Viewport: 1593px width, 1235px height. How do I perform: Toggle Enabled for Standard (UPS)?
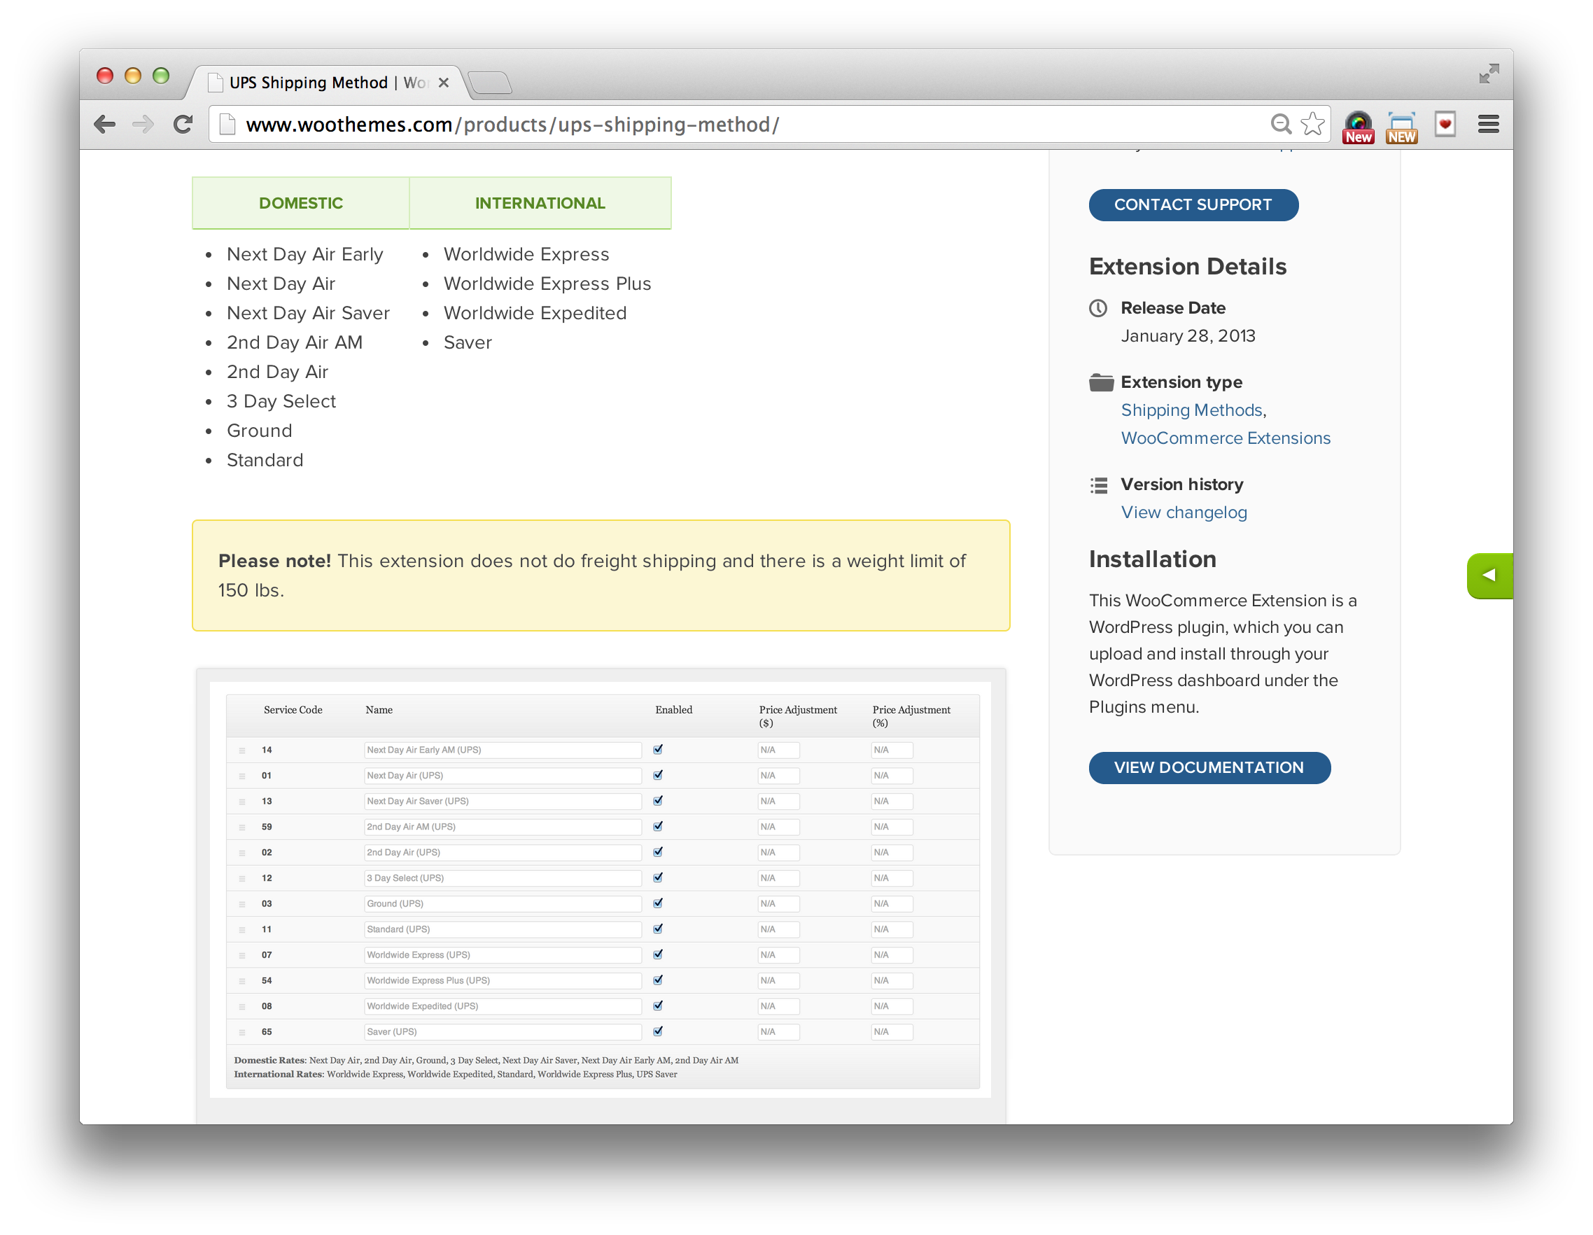tap(658, 928)
